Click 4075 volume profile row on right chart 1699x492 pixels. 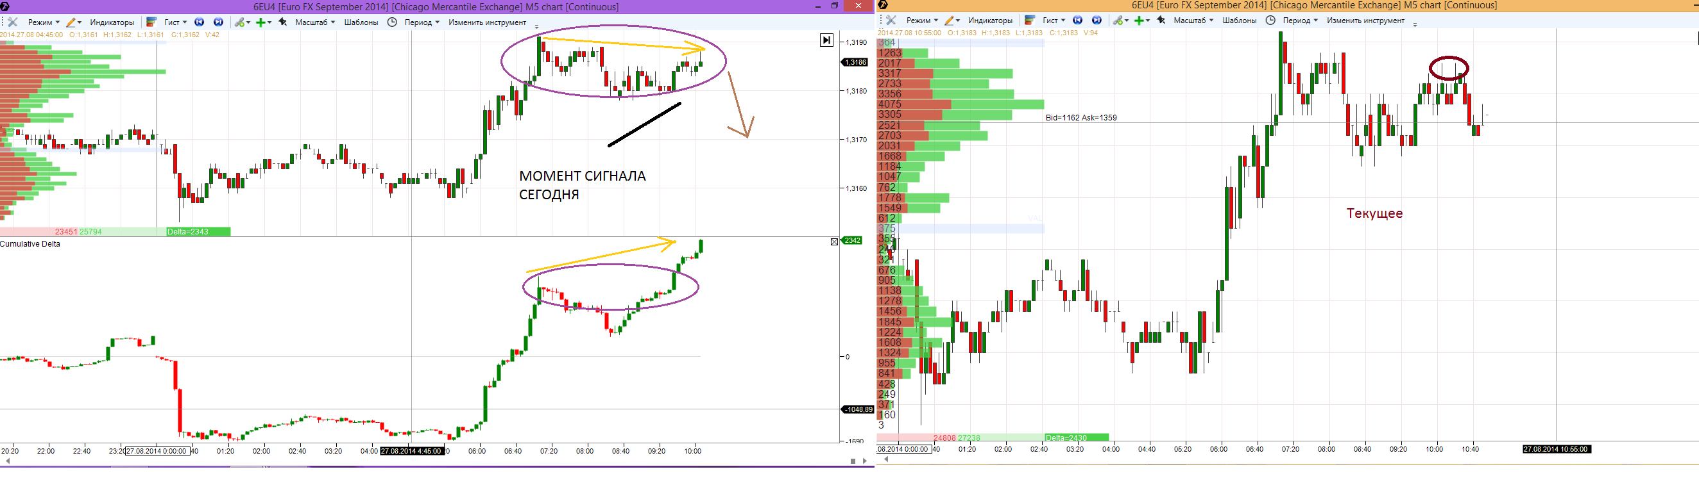point(960,104)
